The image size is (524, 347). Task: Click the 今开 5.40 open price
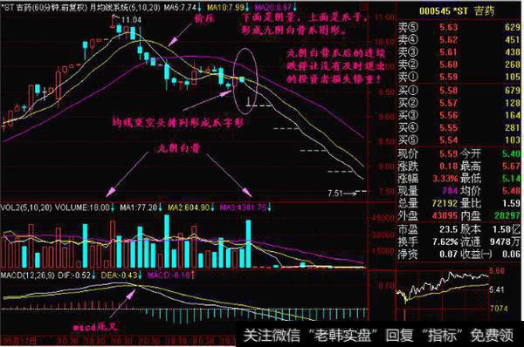(x=491, y=154)
